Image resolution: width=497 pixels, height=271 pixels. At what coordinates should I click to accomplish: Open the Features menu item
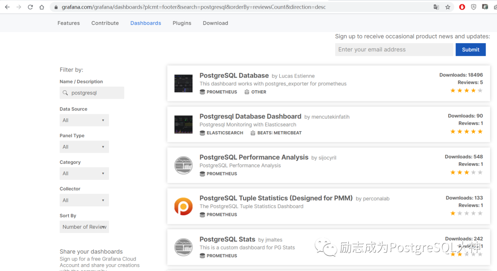[69, 23]
